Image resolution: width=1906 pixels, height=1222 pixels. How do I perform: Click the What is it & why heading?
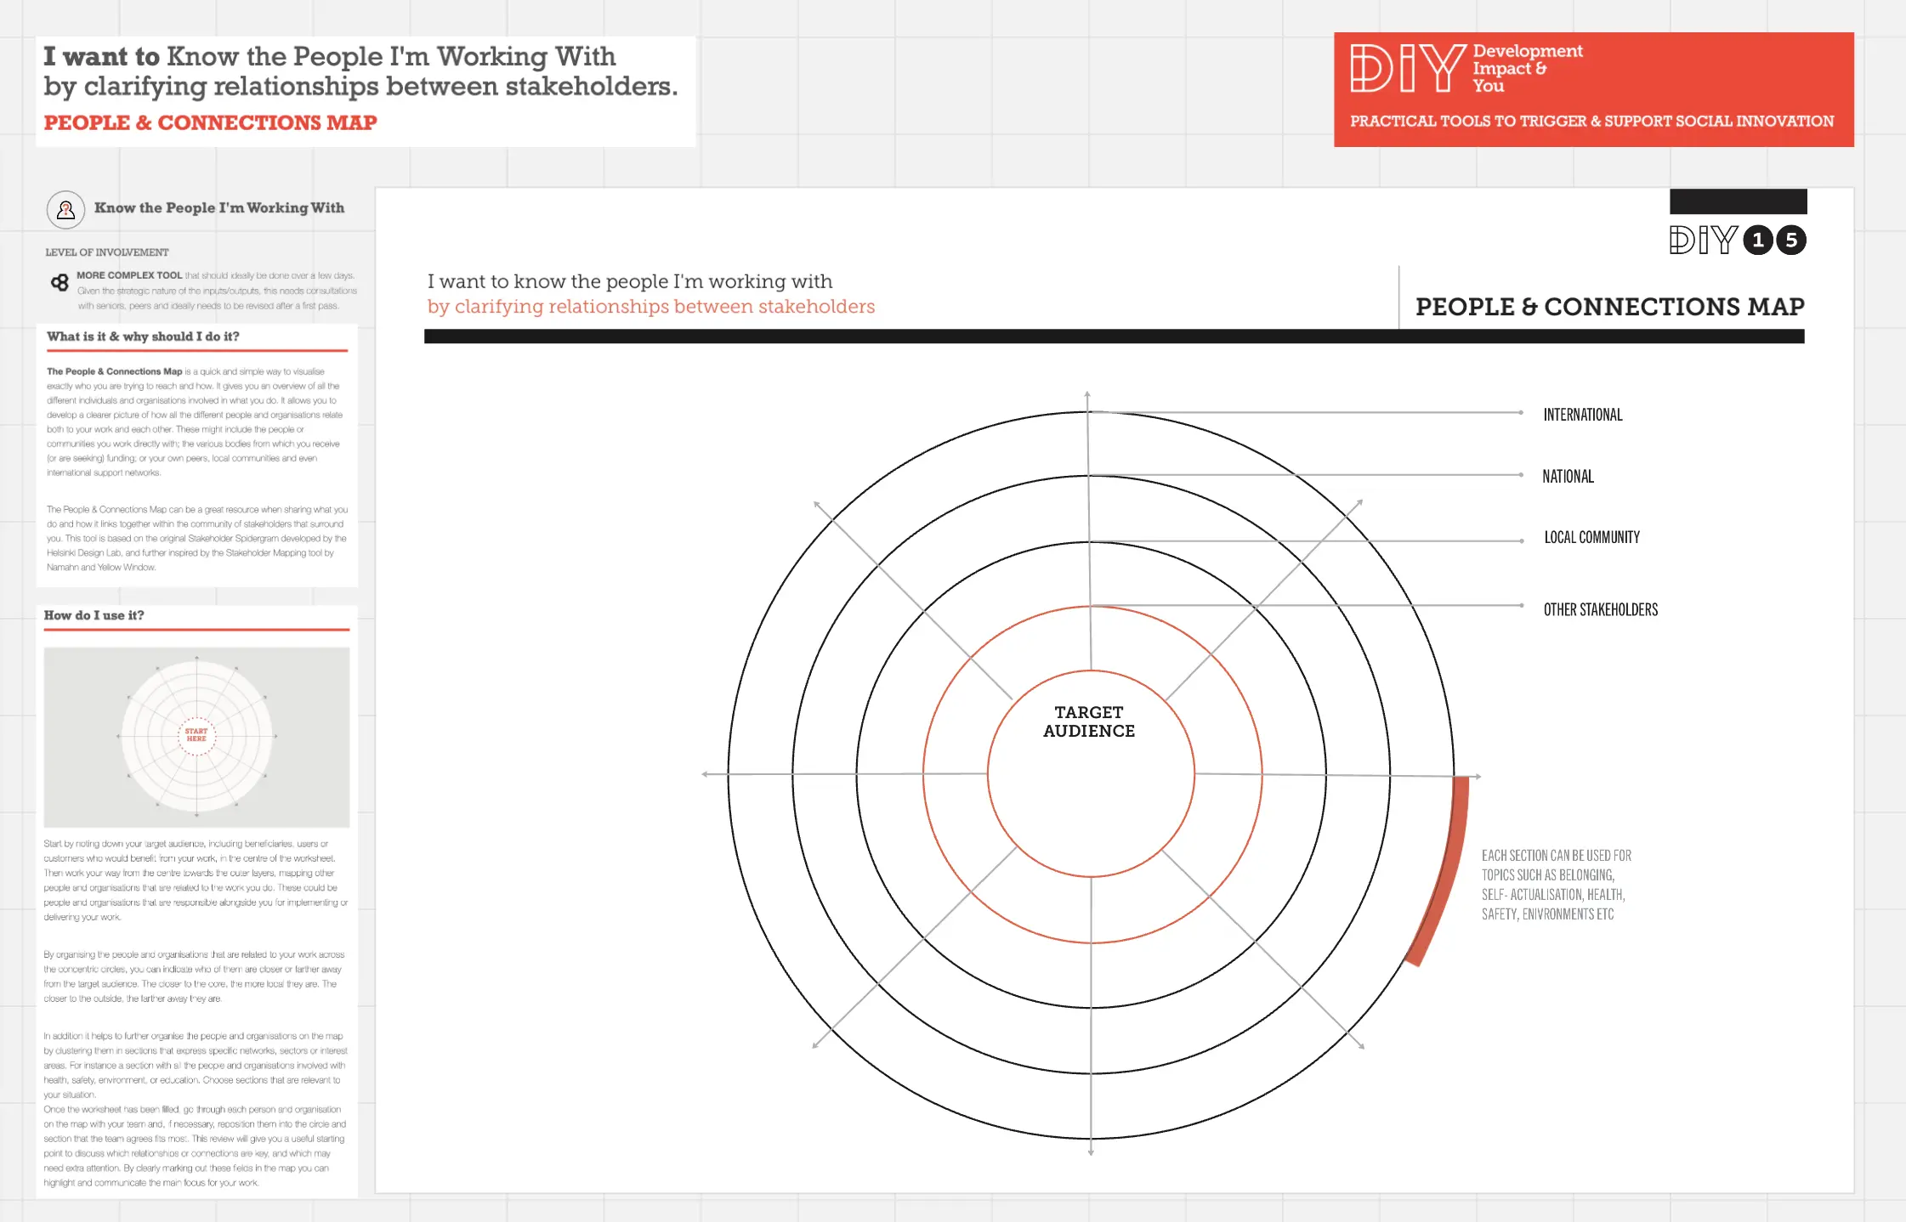(x=143, y=337)
